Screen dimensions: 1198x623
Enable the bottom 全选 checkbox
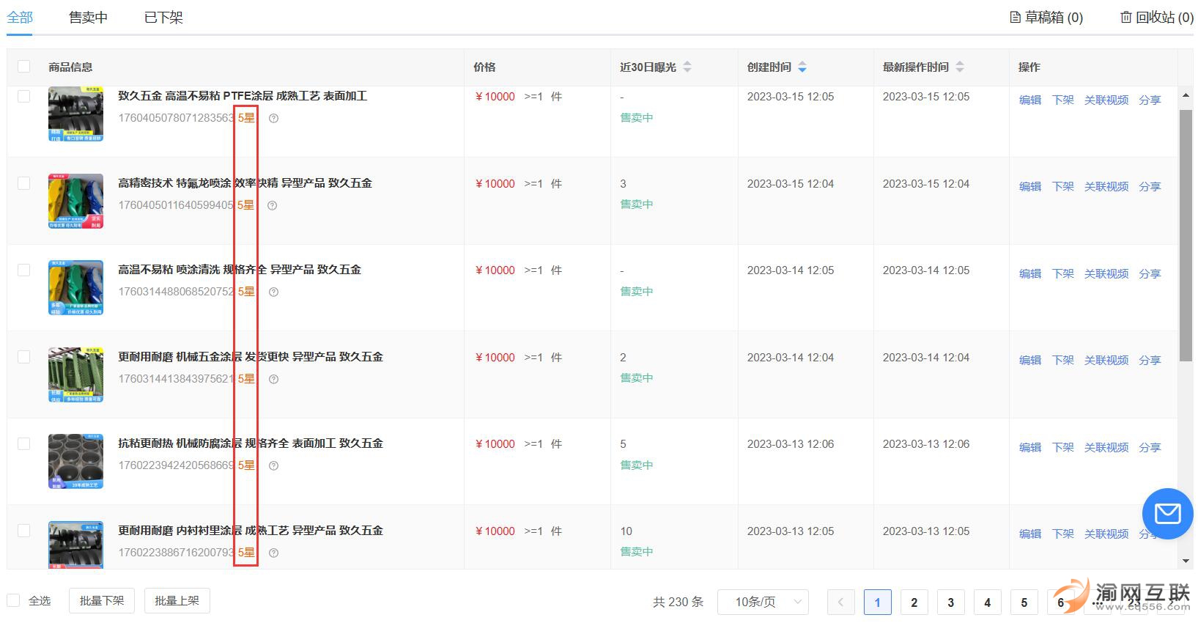pos(14,601)
